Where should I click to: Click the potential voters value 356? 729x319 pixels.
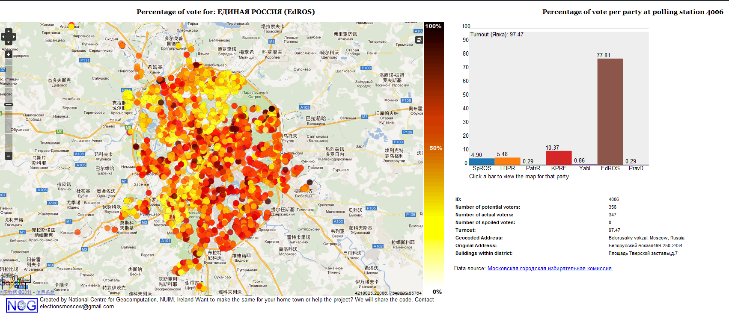[x=613, y=207]
